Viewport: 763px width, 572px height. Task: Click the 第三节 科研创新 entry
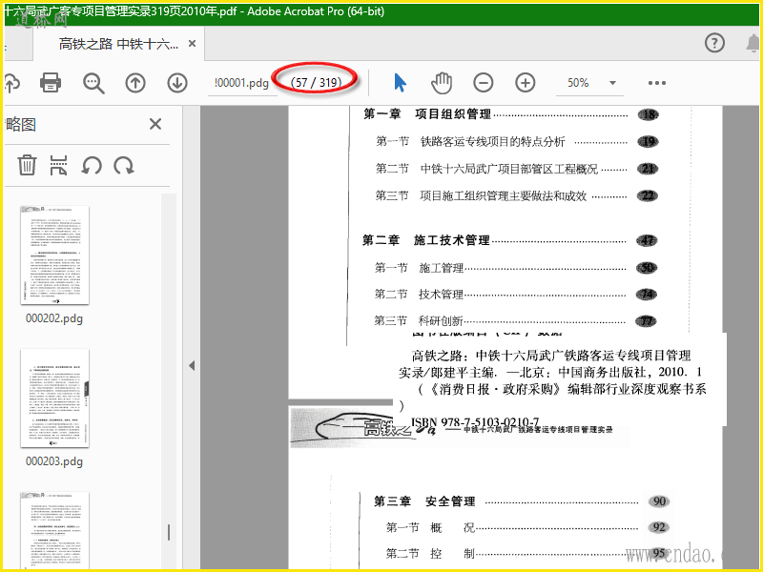(418, 321)
